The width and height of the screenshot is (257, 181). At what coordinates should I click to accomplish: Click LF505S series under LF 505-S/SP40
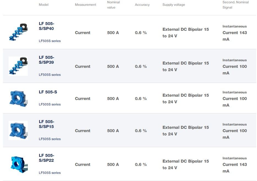click(50, 41)
